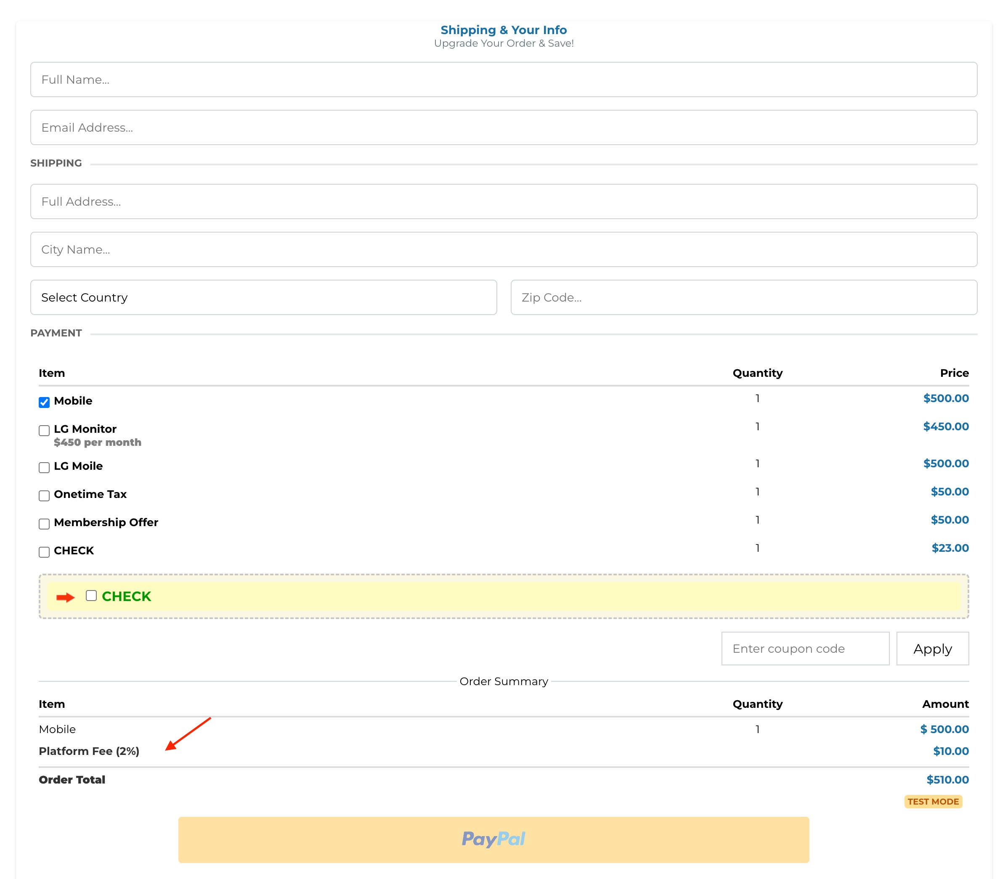Viewport: 1008px width, 879px height.
Task: Focus the Zip Code field
Action: (x=743, y=297)
